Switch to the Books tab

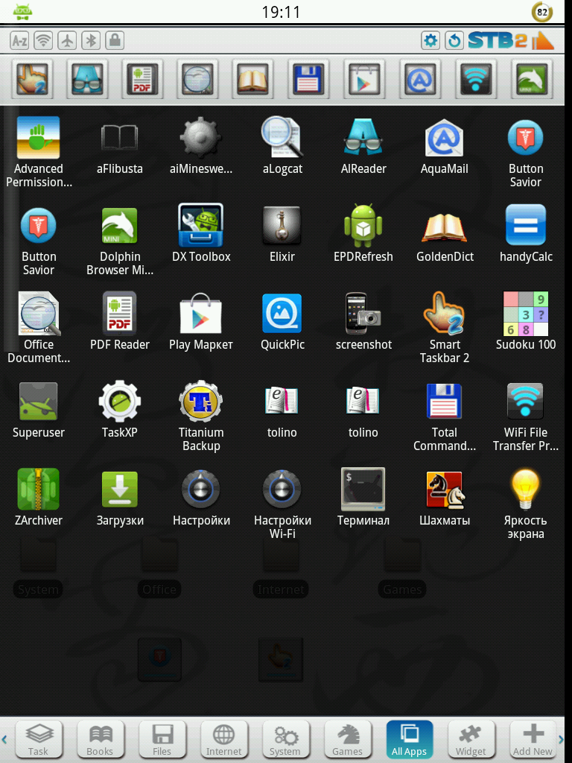[101, 740]
